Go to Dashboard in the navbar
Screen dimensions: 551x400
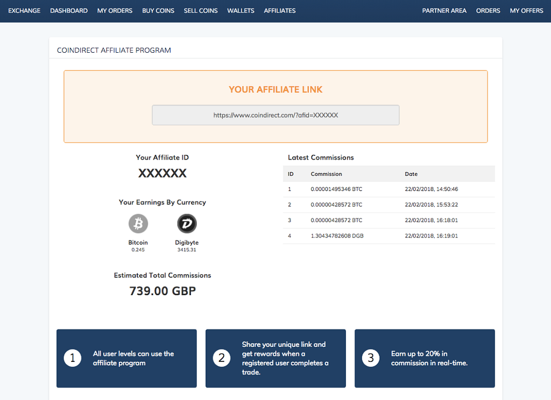point(69,11)
